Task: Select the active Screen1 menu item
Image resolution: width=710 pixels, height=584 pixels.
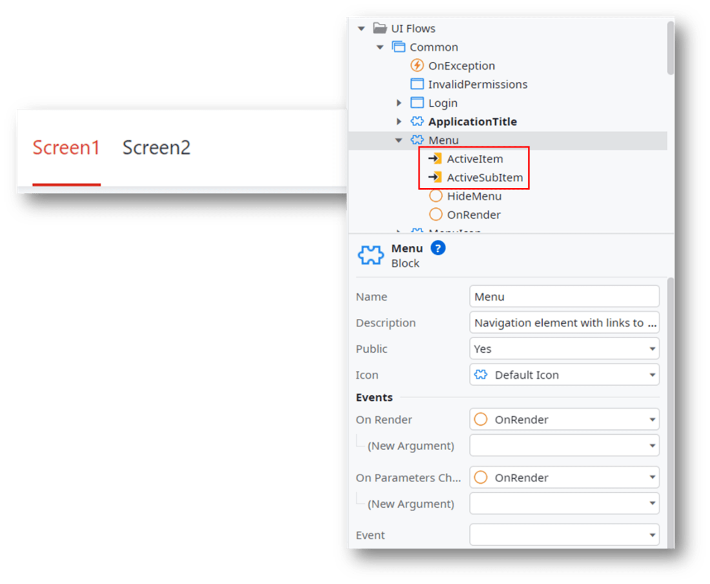Action: (66, 147)
